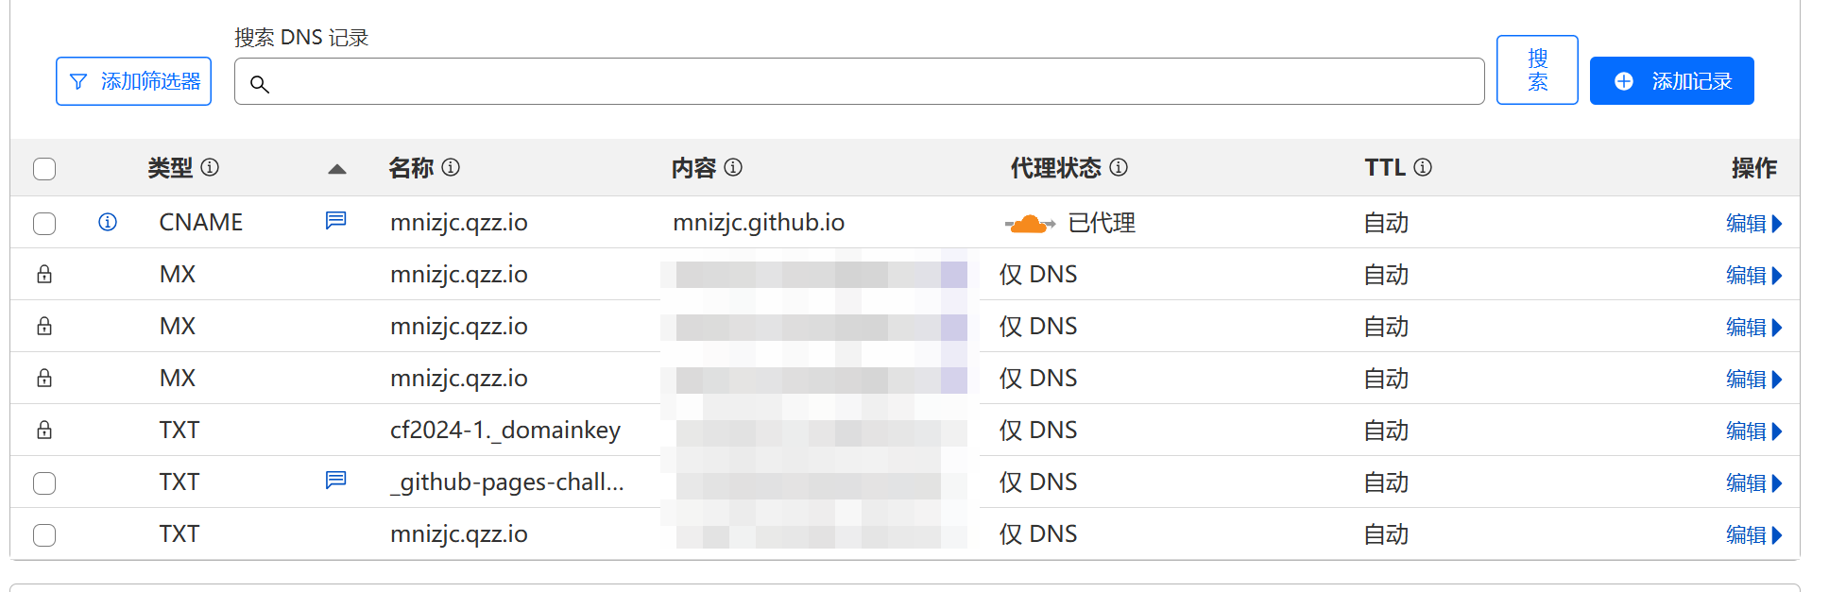1829x592 pixels.
Task: Select the _github-pages-chall TXT record checkbox
Action: coord(44,483)
